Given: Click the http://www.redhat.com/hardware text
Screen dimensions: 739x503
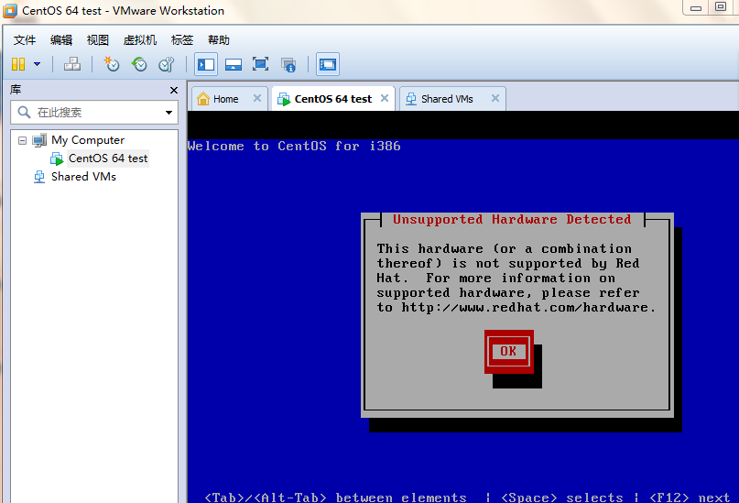Looking at the screenshot, I should click(x=525, y=308).
